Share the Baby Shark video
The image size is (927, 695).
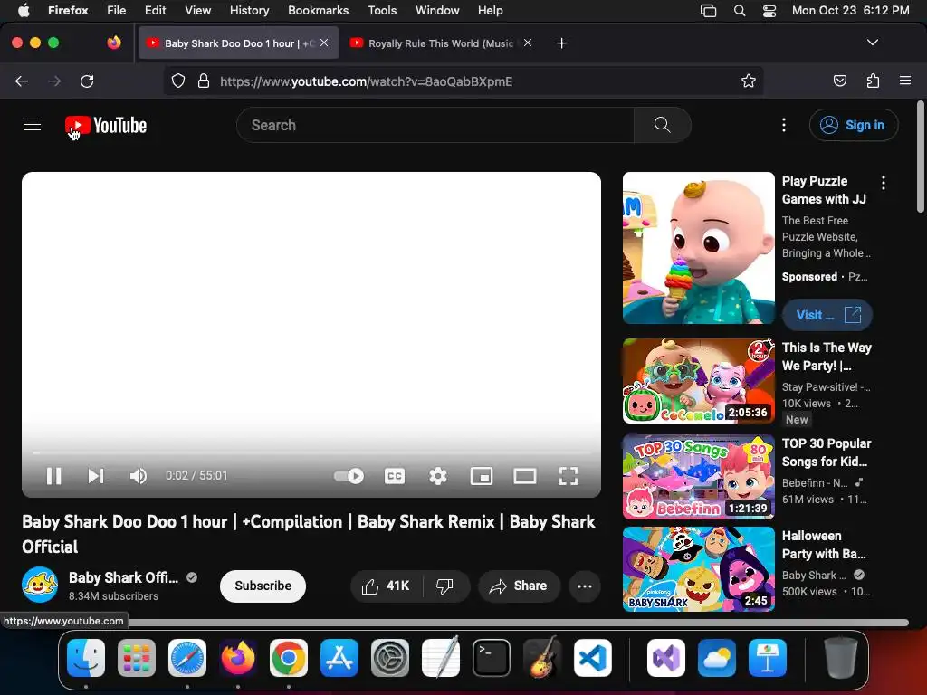pos(519,586)
